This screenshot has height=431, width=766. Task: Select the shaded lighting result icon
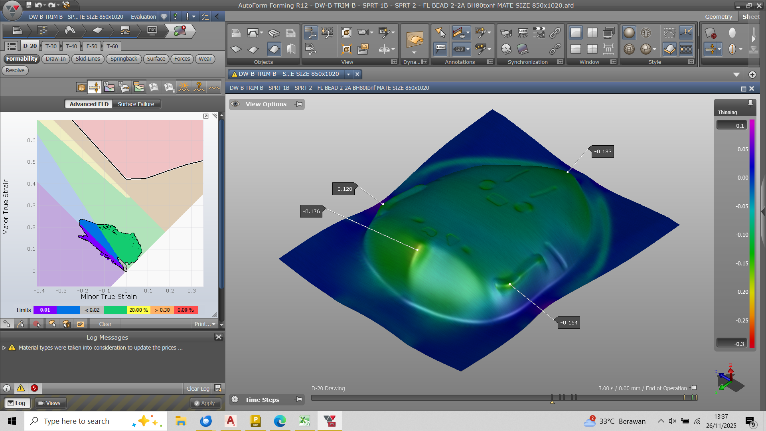[184, 87]
